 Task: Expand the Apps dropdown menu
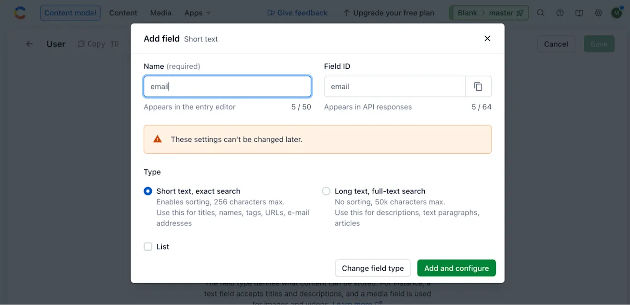[x=198, y=13]
